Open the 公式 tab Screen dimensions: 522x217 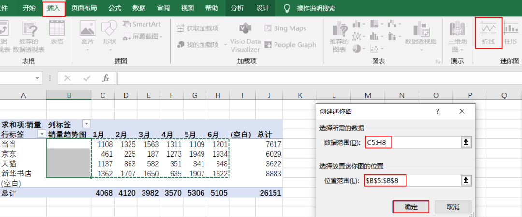coord(115,8)
